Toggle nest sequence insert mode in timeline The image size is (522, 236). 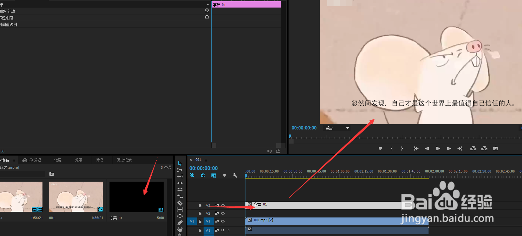pyautogui.click(x=192, y=175)
